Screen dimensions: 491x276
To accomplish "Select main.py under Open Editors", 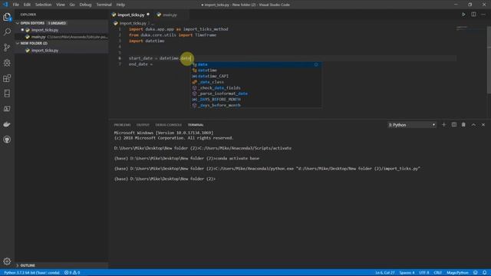I will (61, 37).
